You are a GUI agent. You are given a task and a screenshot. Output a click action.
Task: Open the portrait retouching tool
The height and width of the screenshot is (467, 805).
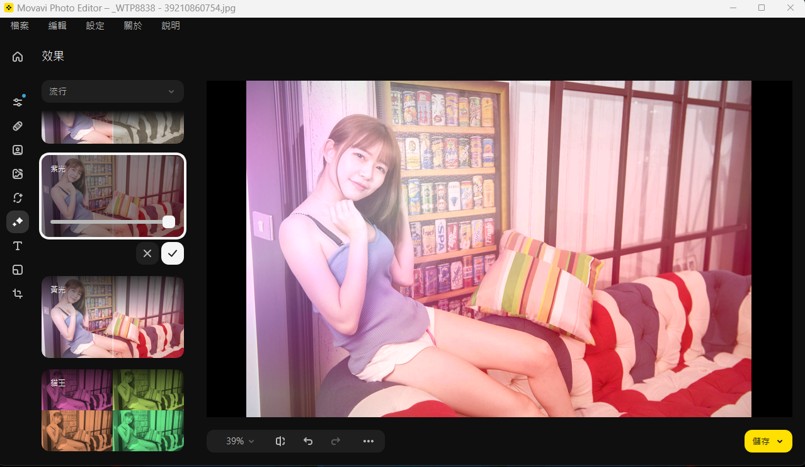(x=18, y=150)
